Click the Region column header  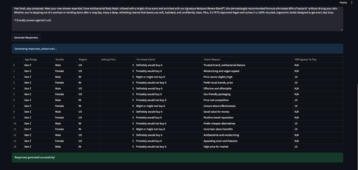(x=88, y=59)
